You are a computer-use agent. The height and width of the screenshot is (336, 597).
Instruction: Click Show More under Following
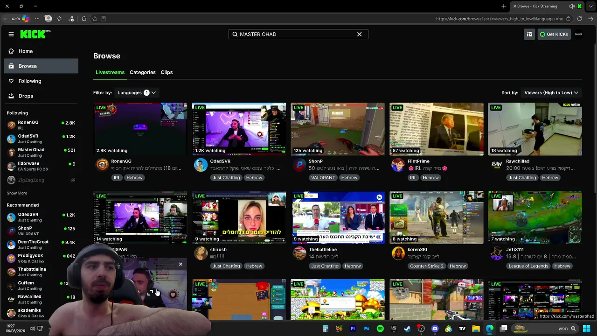click(17, 193)
